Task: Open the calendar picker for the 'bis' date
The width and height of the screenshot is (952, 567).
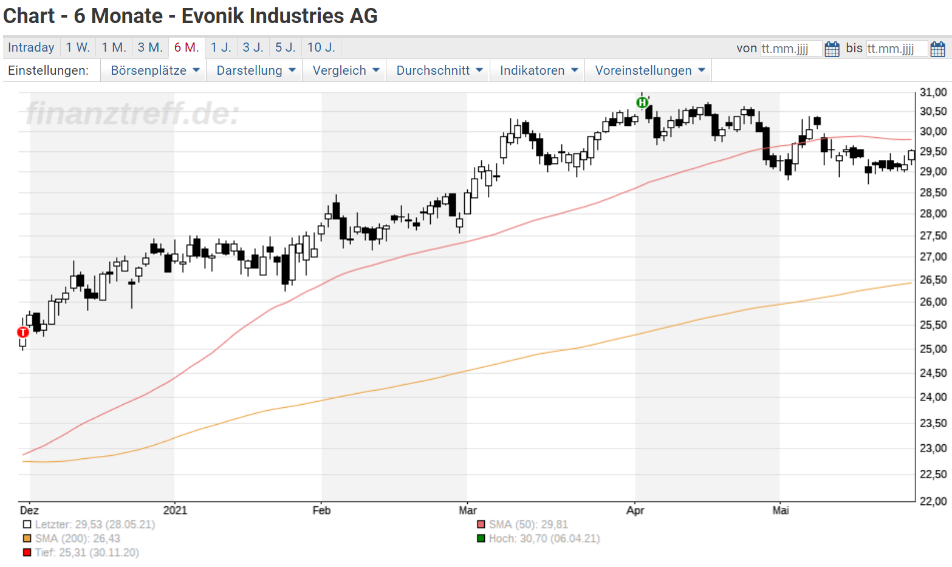Action: coord(937,49)
